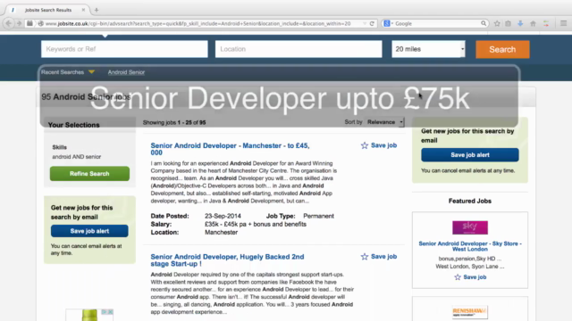This screenshot has height=321, width=572.
Task: Click the star icon beside Manchester job's Save job
Action: point(365,145)
